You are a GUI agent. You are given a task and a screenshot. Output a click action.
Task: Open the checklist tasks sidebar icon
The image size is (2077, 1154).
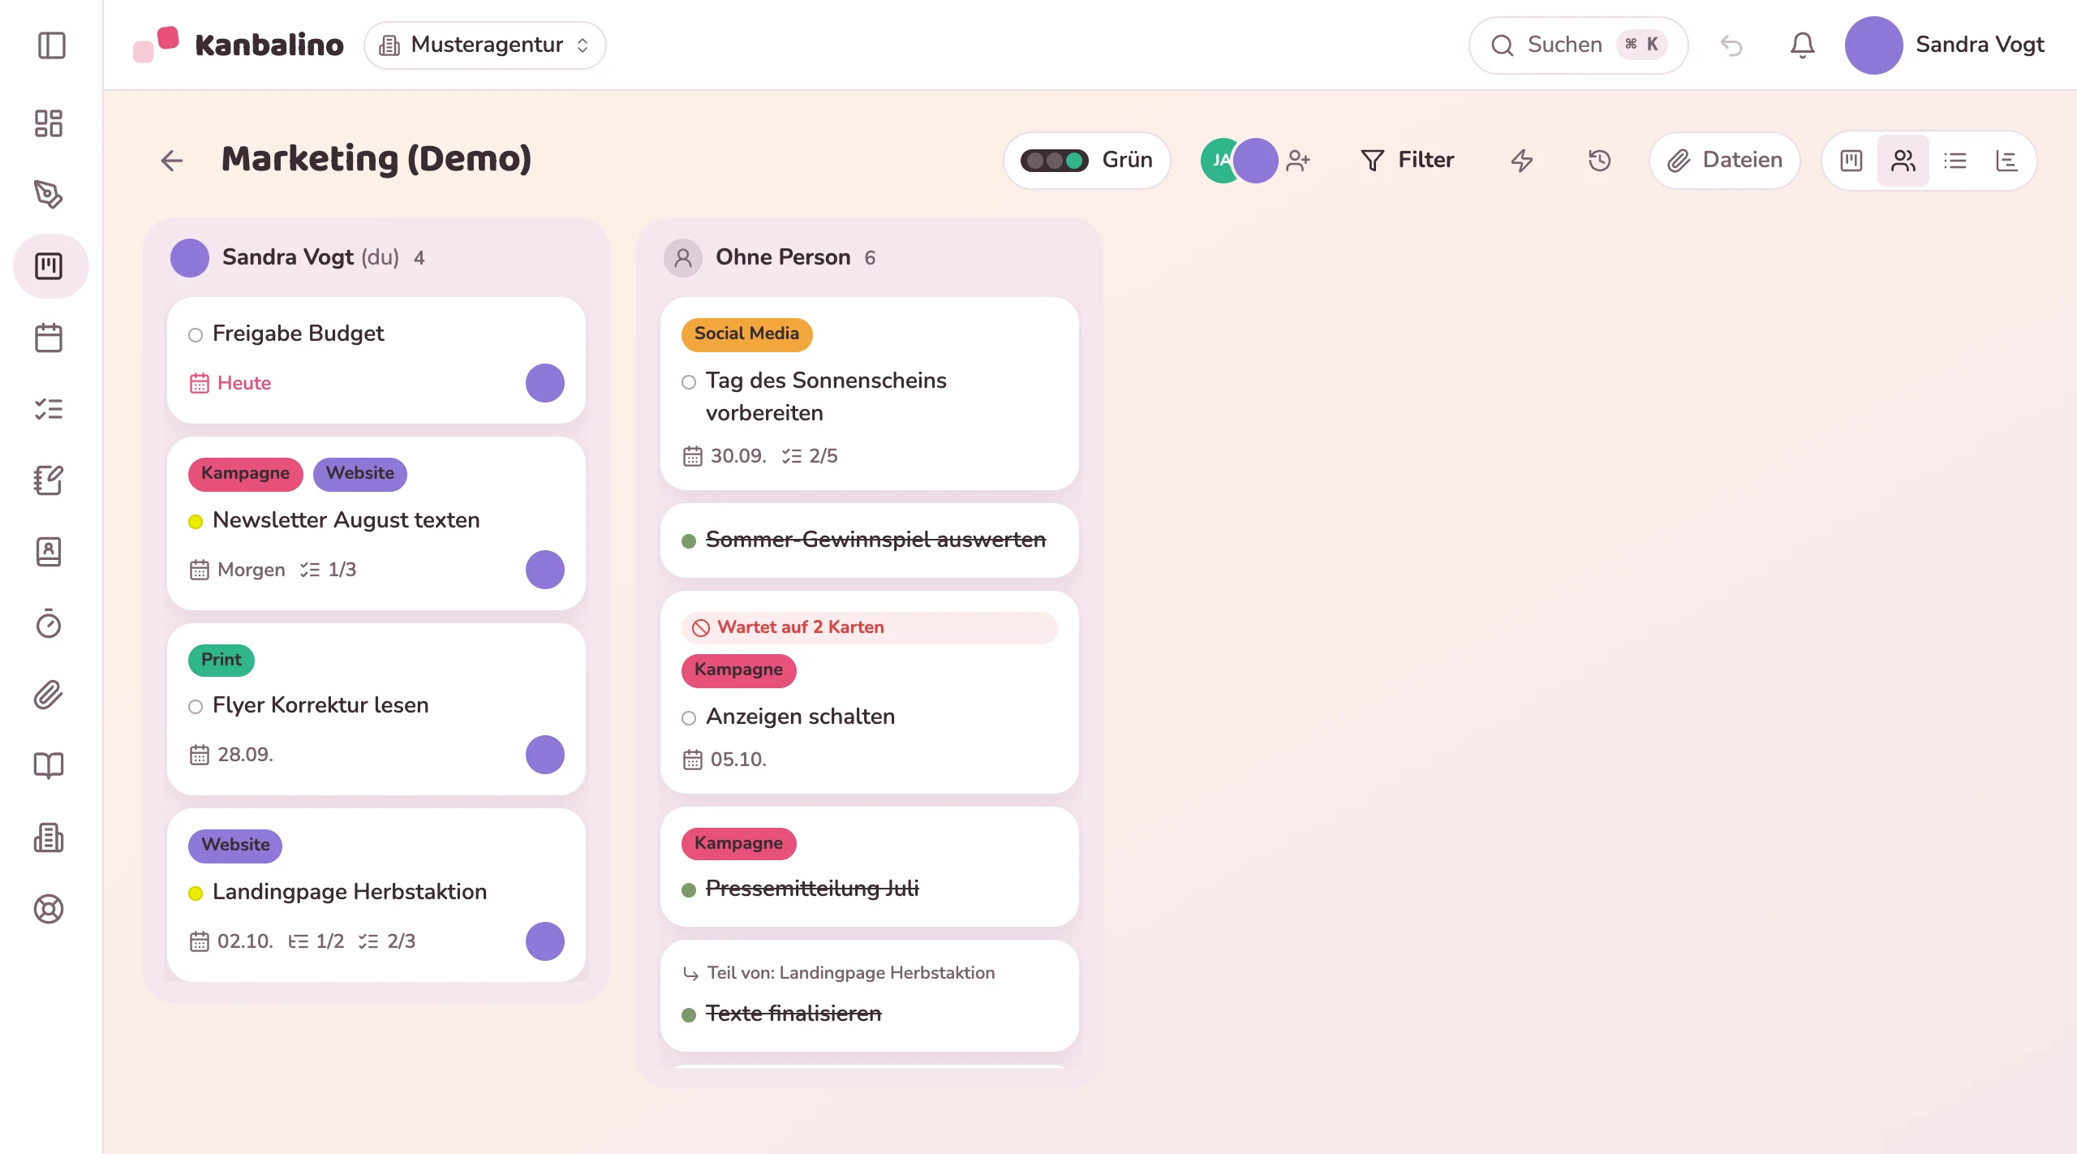tap(49, 409)
